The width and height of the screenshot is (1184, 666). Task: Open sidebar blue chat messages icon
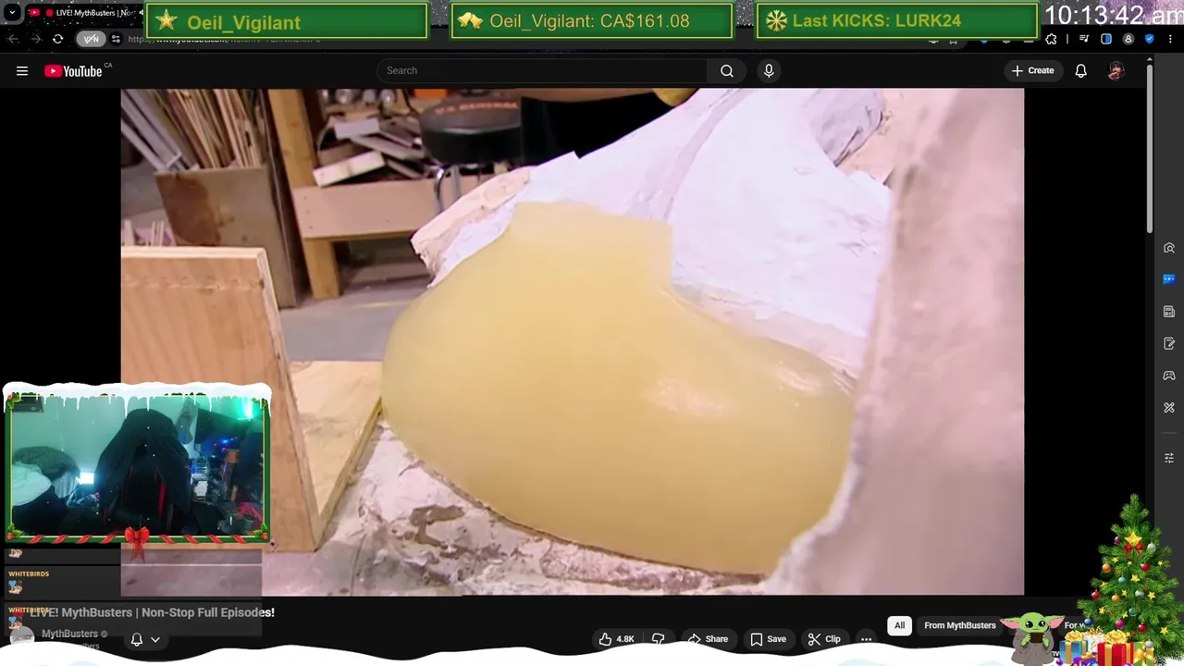[1169, 279]
